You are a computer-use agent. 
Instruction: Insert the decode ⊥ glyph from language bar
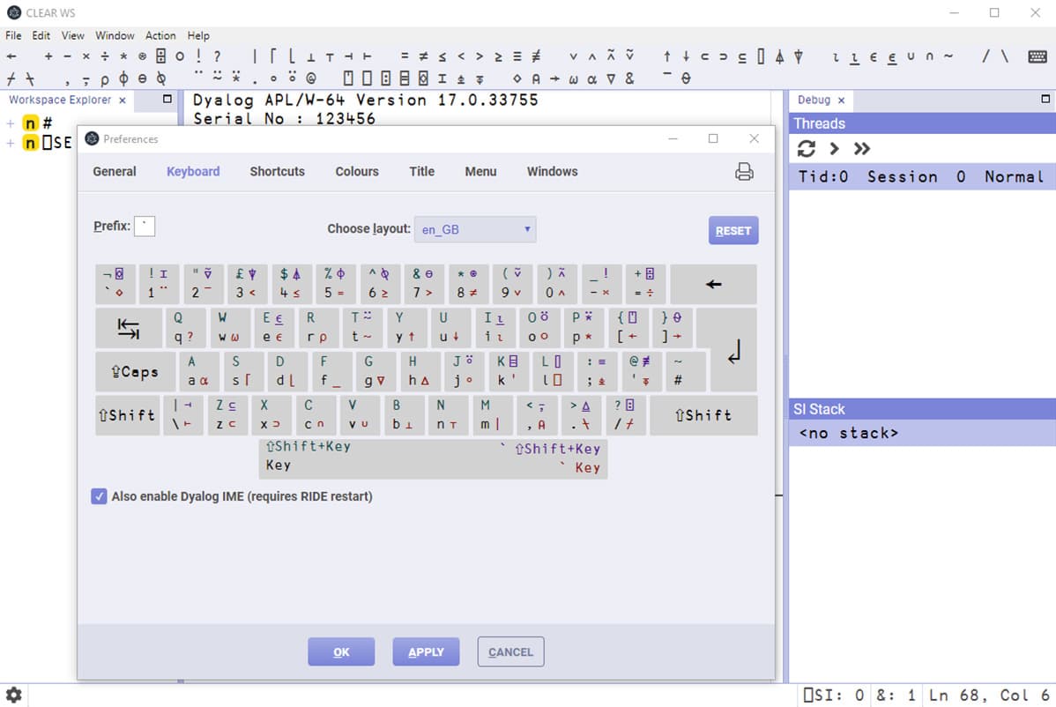tap(310, 57)
